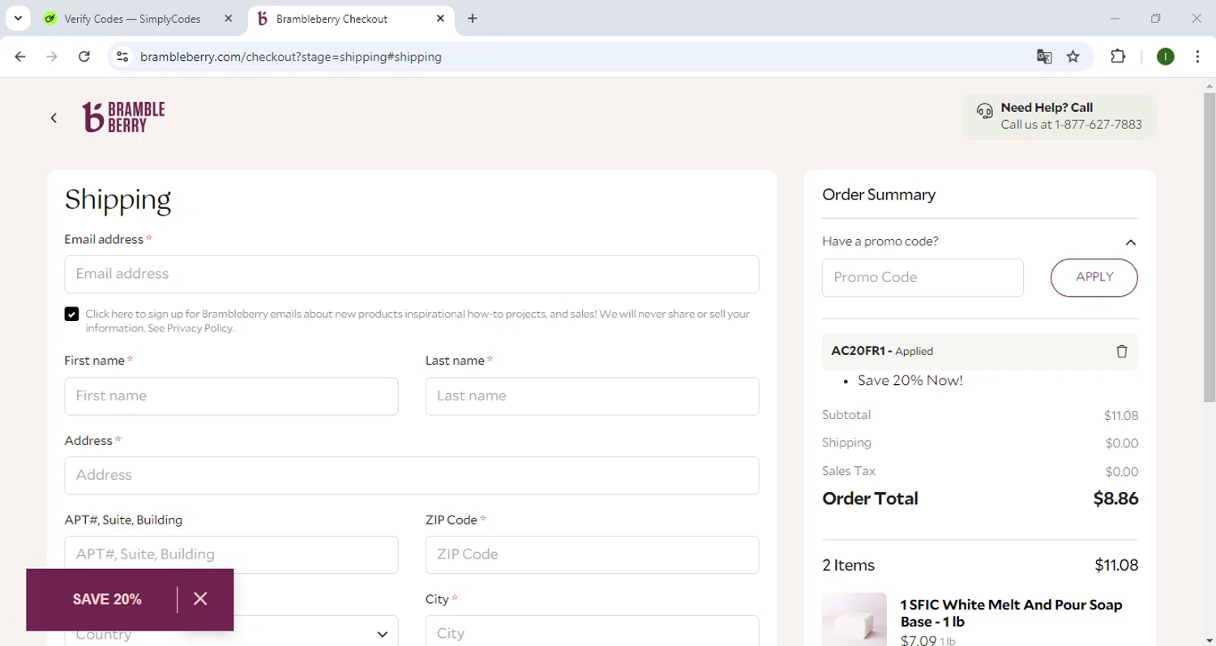Click the 'Shipping' page heading
The height and width of the screenshot is (646, 1216).
click(118, 200)
